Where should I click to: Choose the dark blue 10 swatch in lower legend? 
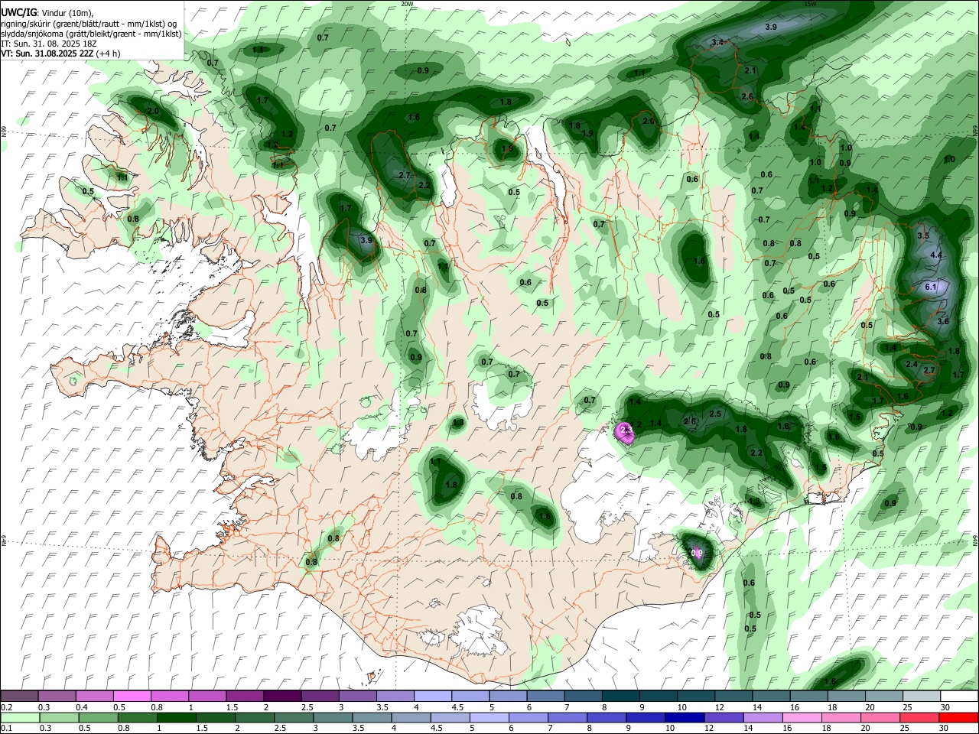click(x=683, y=718)
